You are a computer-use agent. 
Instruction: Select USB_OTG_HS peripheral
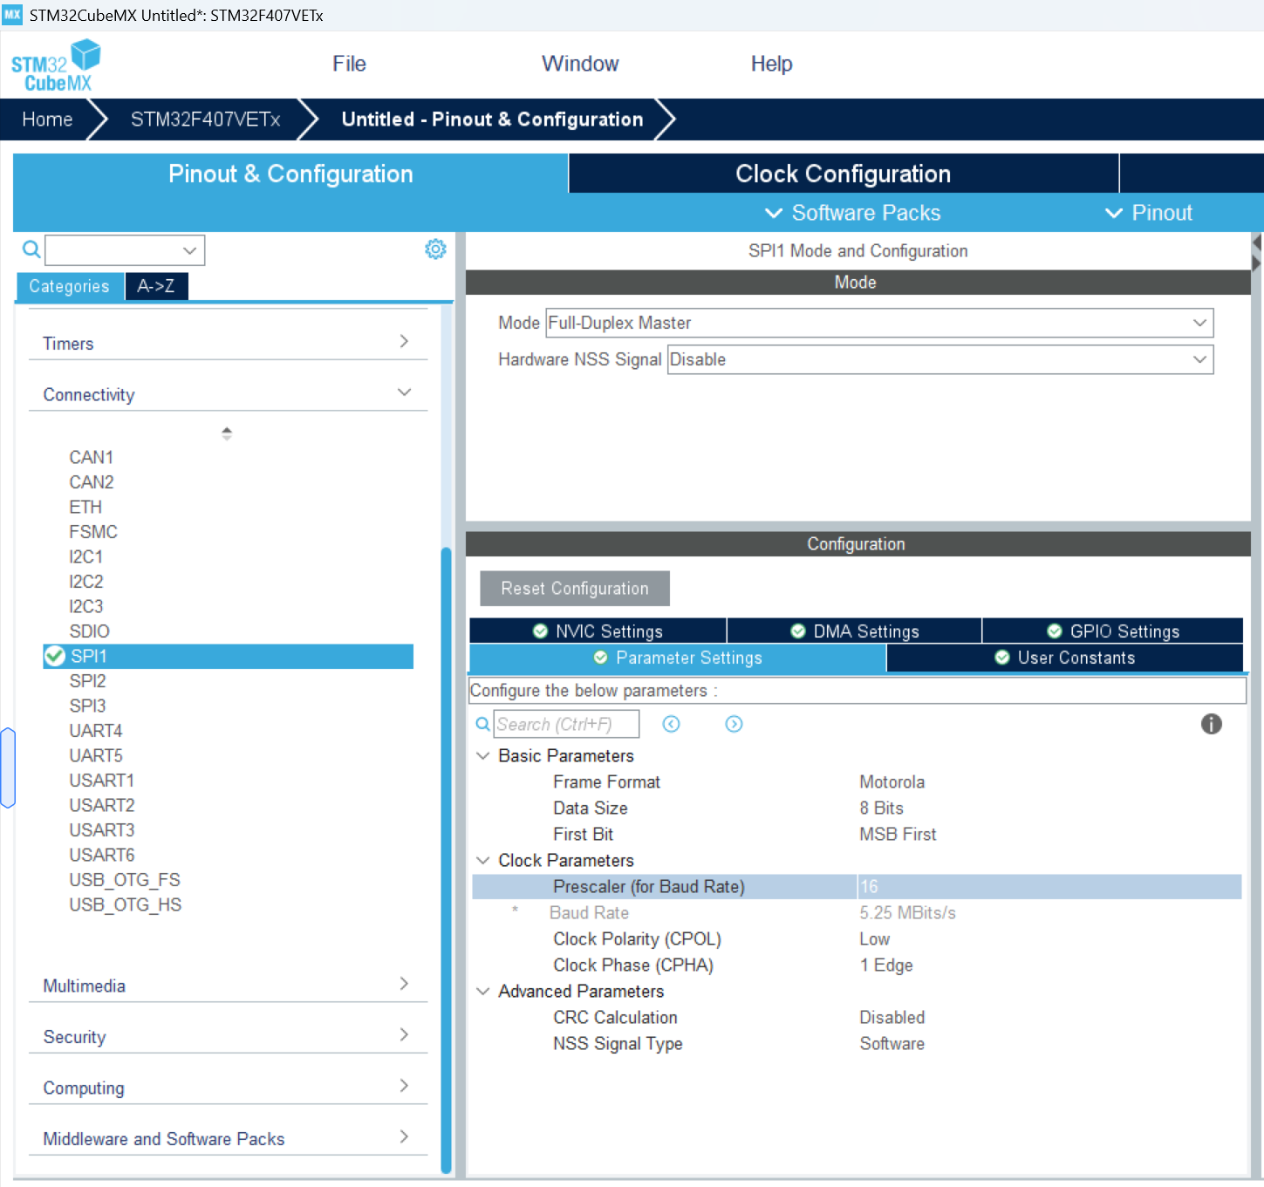pyautogui.click(x=126, y=904)
